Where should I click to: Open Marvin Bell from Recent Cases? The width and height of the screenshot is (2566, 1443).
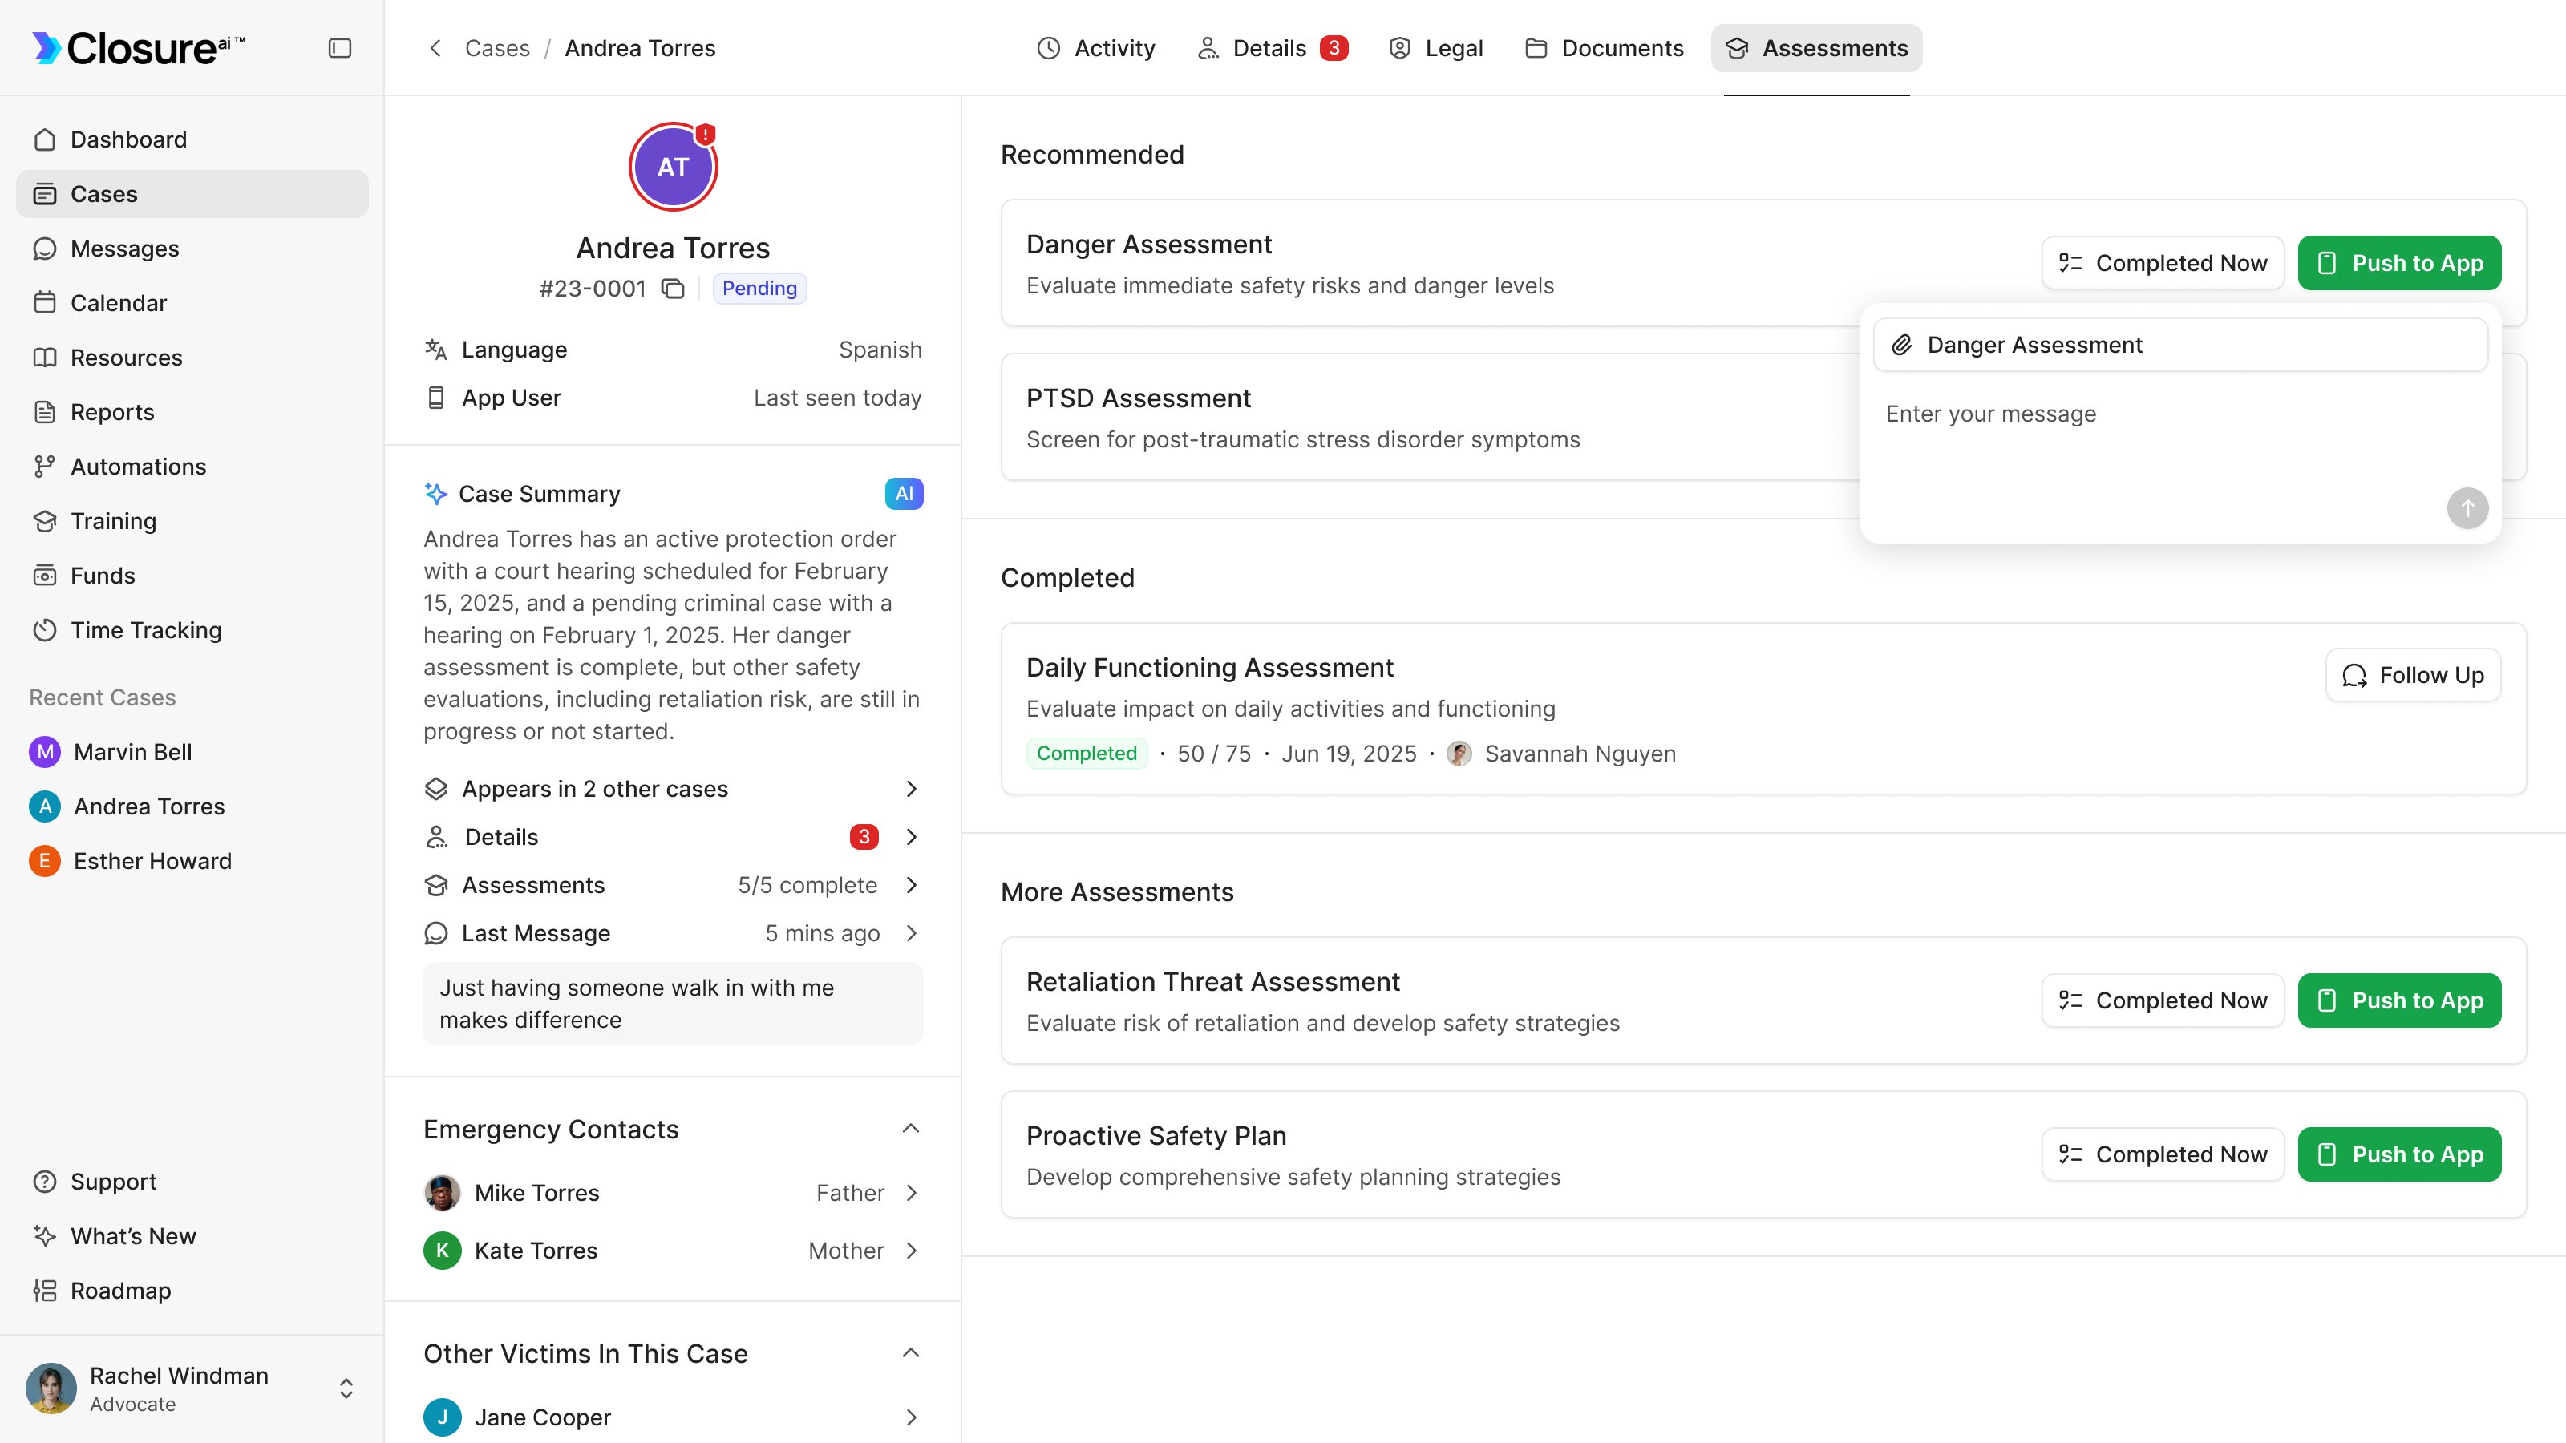click(x=132, y=752)
